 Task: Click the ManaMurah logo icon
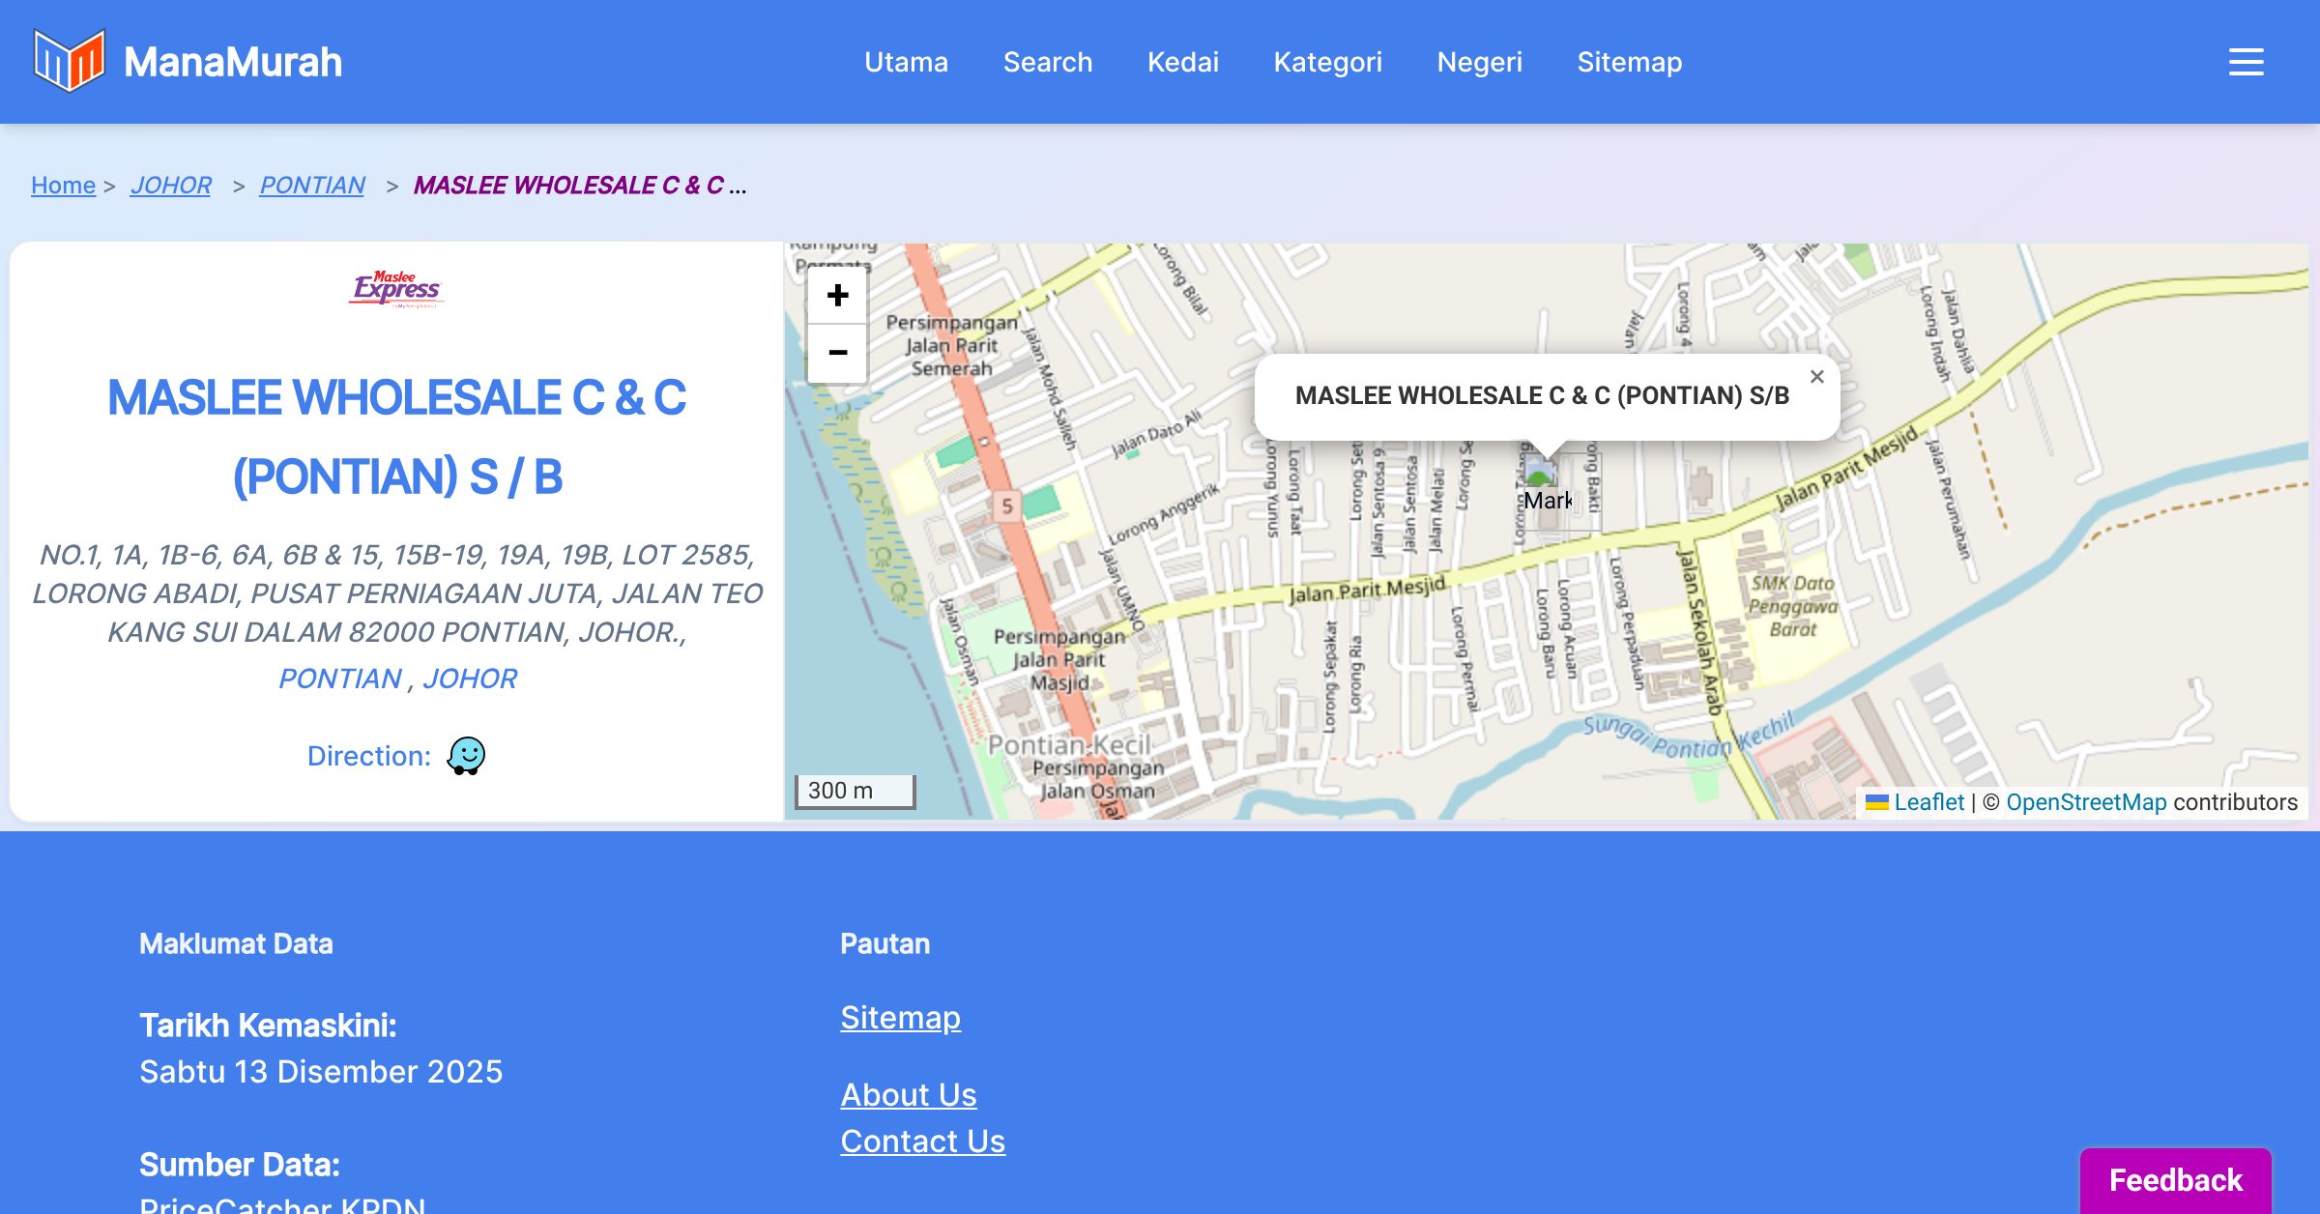(x=69, y=61)
